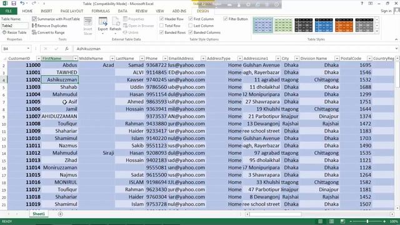Screen dimensions: 400x225
Task: Click Resize Table
Action: (14, 32)
